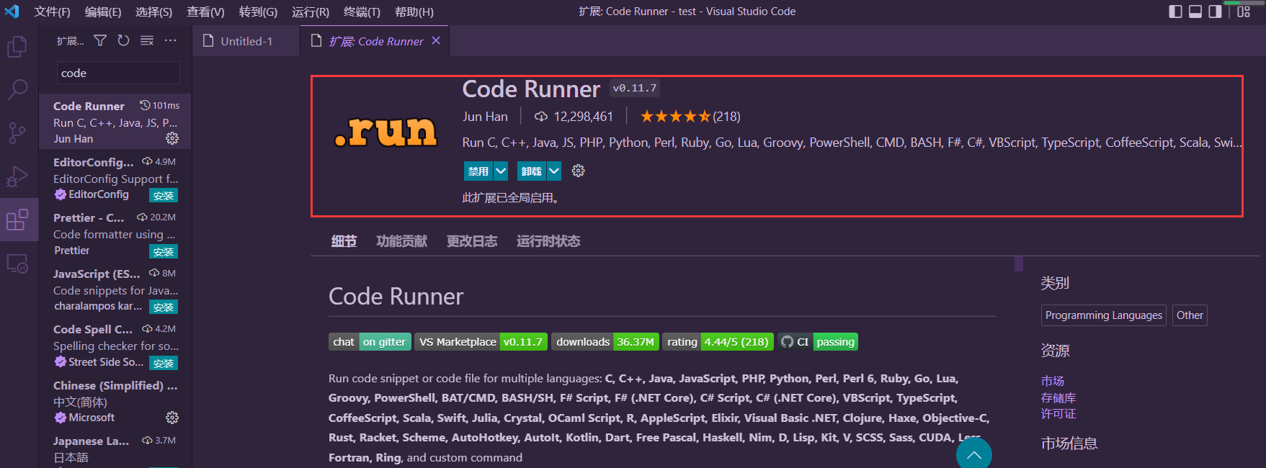Viewport: 1266px width, 468px height.
Task: Click the VS Code logo icon
Action: coord(12,12)
